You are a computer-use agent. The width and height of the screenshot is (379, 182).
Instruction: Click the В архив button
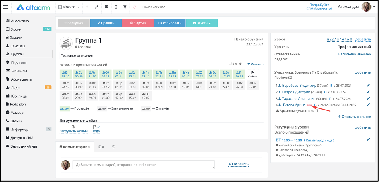coord(138,23)
